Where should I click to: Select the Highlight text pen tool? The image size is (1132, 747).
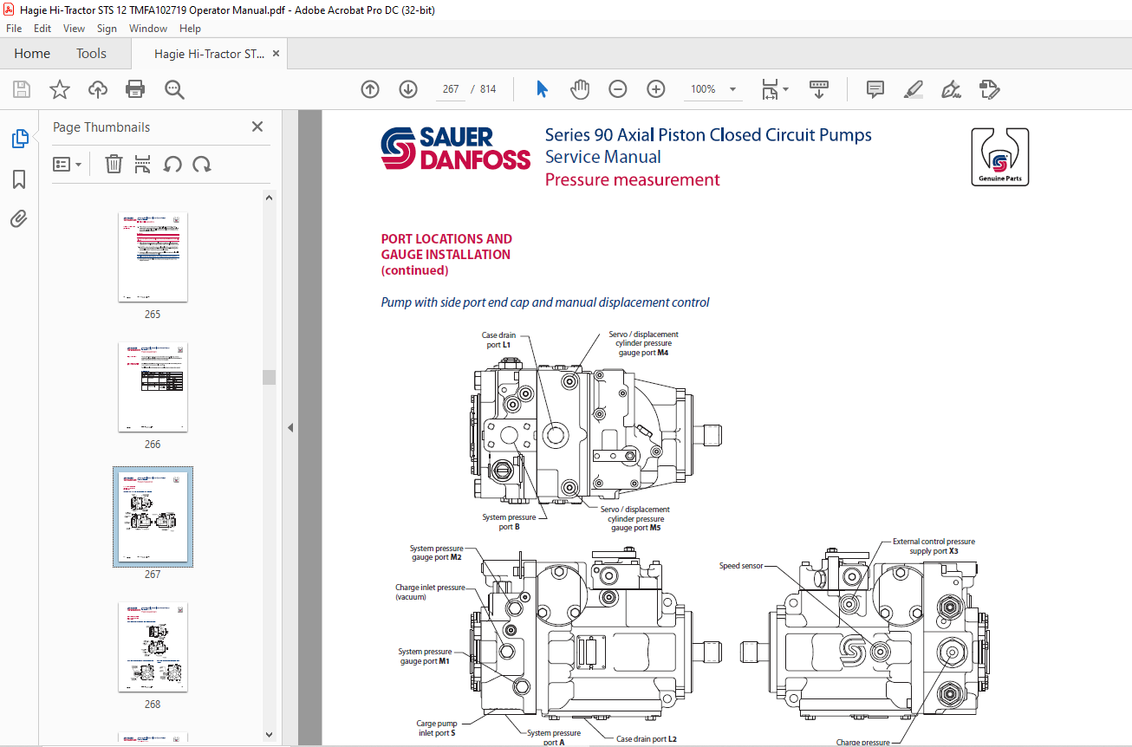point(914,89)
